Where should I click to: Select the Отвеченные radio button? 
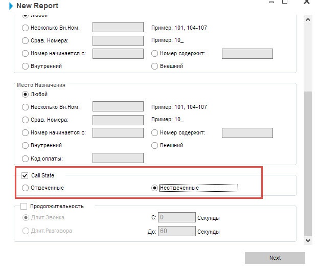tap(26, 188)
